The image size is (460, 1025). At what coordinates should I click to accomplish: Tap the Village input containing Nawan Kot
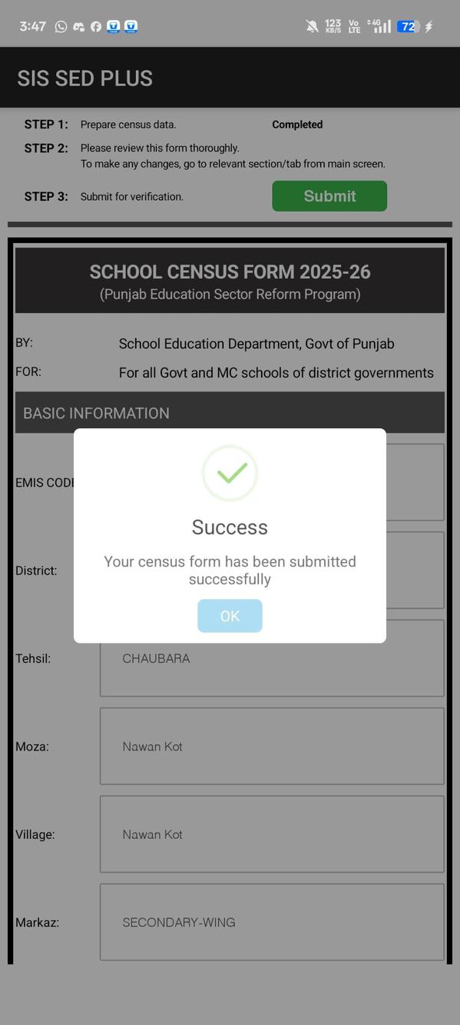tap(271, 834)
